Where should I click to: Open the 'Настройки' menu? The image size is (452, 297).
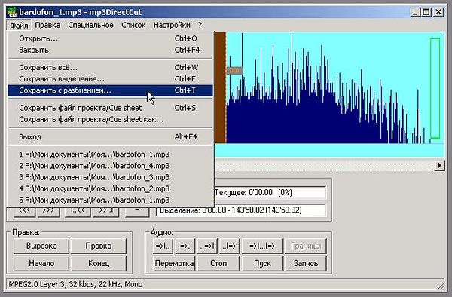(x=172, y=26)
